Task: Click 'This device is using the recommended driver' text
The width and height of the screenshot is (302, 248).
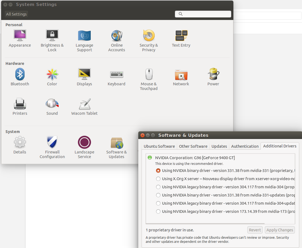Action: (x=189, y=164)
